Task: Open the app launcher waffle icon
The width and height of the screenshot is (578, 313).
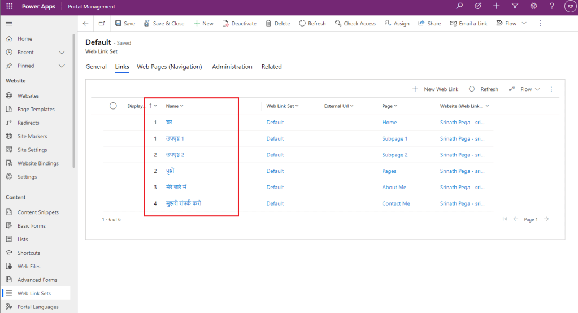Action: point(9,6)
